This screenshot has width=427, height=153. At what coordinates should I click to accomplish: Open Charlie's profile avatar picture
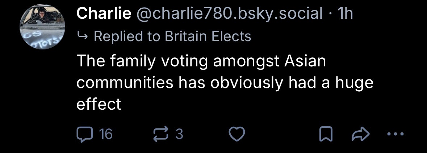click(42, 28)
